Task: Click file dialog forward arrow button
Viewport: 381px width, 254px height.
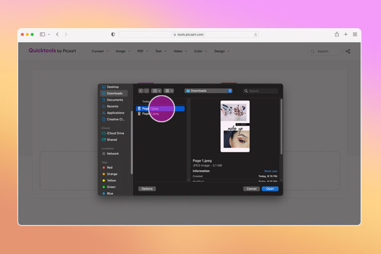Action: (147, 91)
